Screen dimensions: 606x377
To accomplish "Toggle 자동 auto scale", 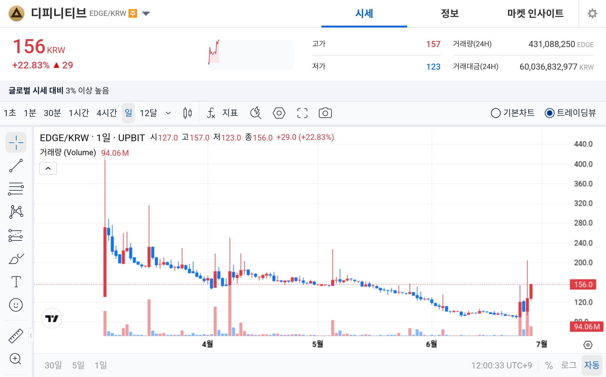I will click(592, 365).
